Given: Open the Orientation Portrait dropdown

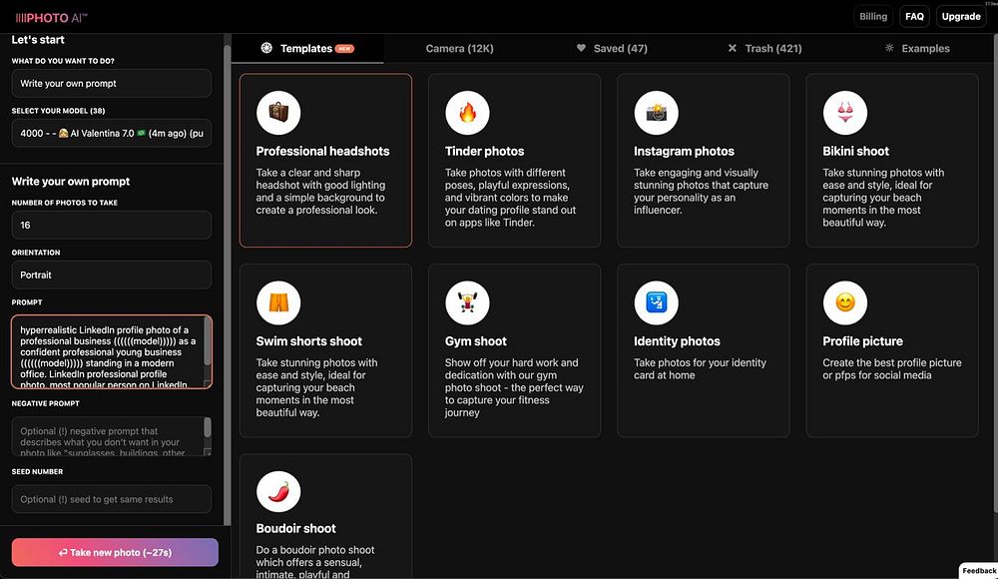Looking at the screenshot, I should 111,275.
